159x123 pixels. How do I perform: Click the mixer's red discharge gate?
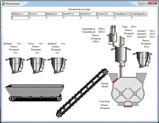coord(128,107)
